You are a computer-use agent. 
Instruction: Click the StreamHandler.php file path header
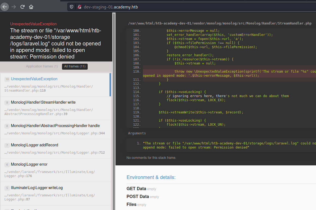click(220, 23)
